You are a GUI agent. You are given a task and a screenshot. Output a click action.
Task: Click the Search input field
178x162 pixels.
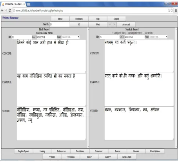pyautogui.click(x=60, y=24)
